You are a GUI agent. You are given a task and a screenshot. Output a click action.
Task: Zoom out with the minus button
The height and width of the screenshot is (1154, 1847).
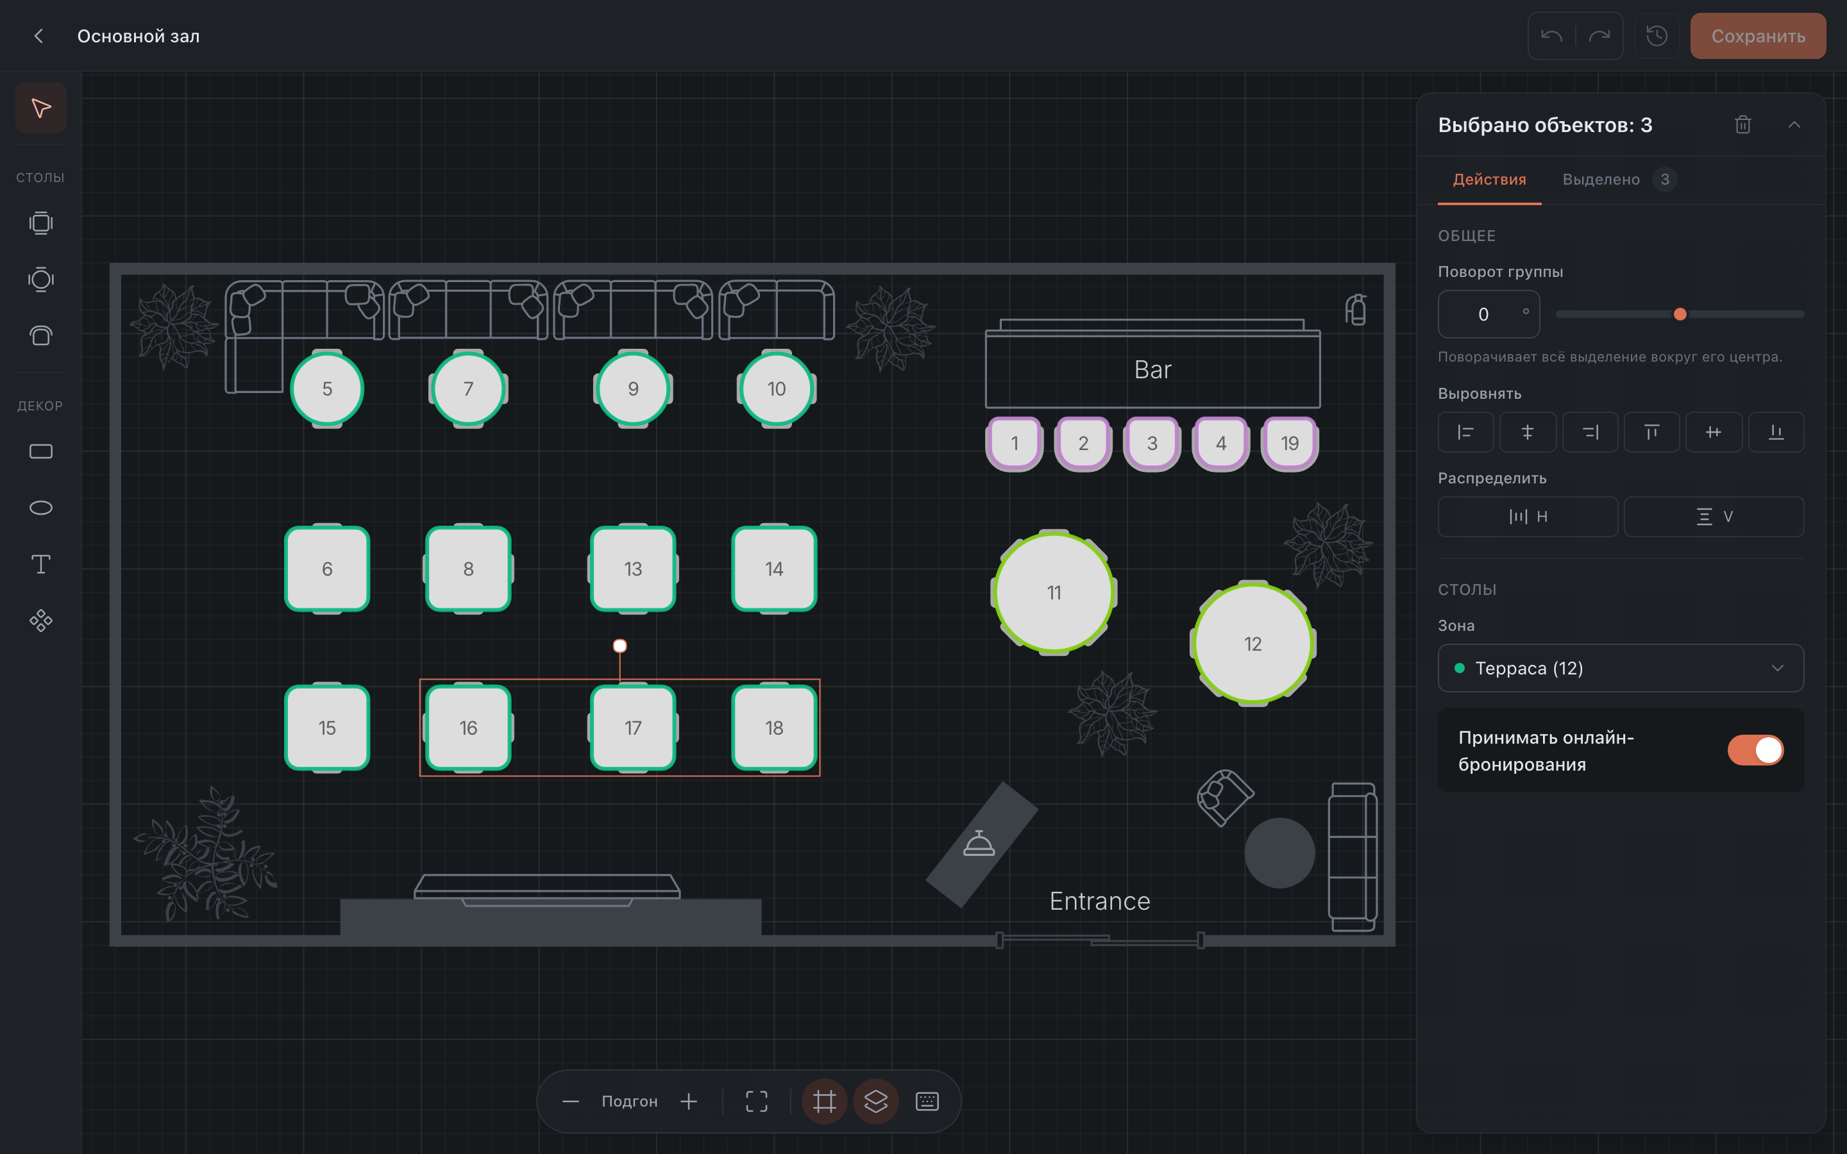pyautogui.click(x=570, y=1101)
